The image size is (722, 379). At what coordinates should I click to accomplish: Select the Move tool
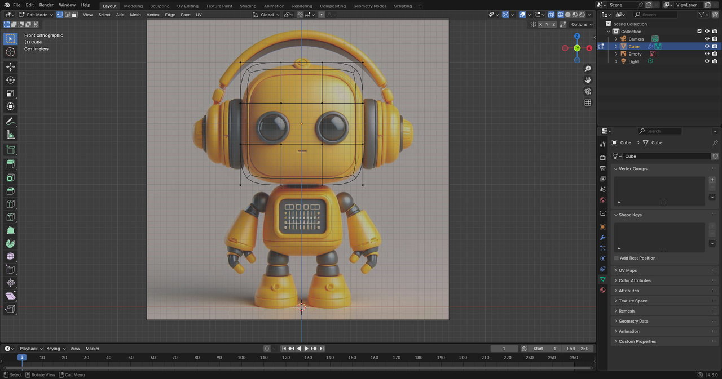coord(10,66)
